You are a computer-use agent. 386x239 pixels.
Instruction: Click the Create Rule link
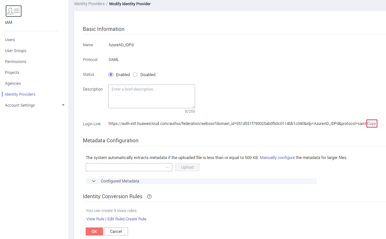click(x=136, y=219)
